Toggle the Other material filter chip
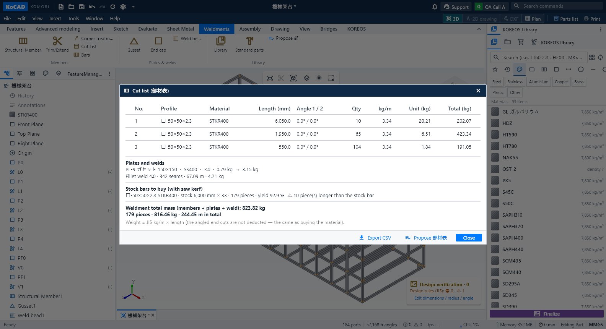 pyautogui.click(x=515, y=92)
